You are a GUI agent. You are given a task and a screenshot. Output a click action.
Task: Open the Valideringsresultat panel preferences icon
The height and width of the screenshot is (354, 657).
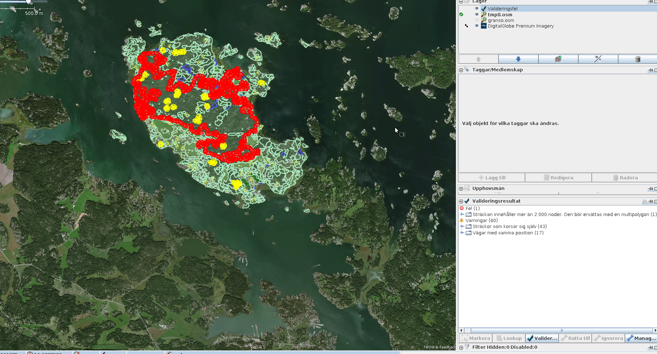click(644, 202)
